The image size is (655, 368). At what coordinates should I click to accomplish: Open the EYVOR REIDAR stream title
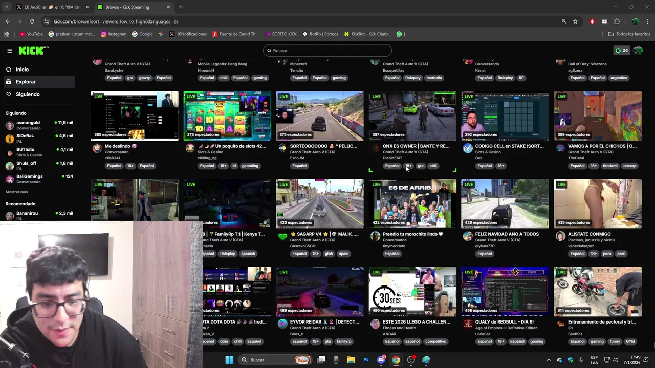coord(324,322)
